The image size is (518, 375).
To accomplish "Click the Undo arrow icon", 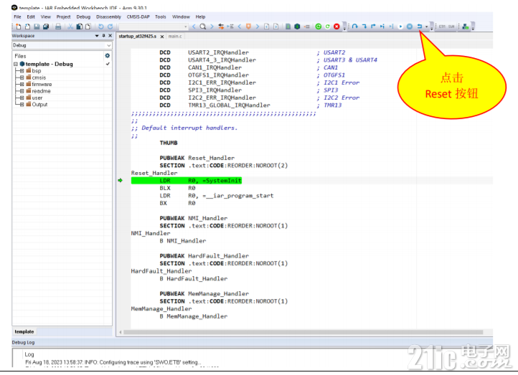I will pyautogui.click(x=100, y=27).
